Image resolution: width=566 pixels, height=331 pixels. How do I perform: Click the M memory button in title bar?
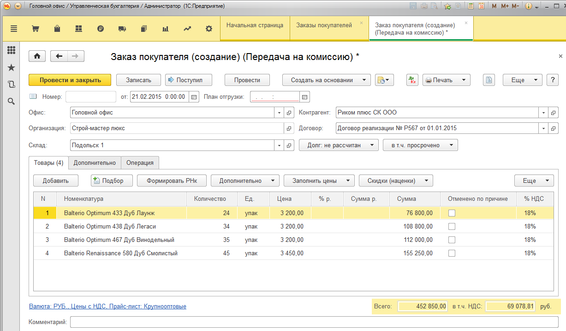495,6
